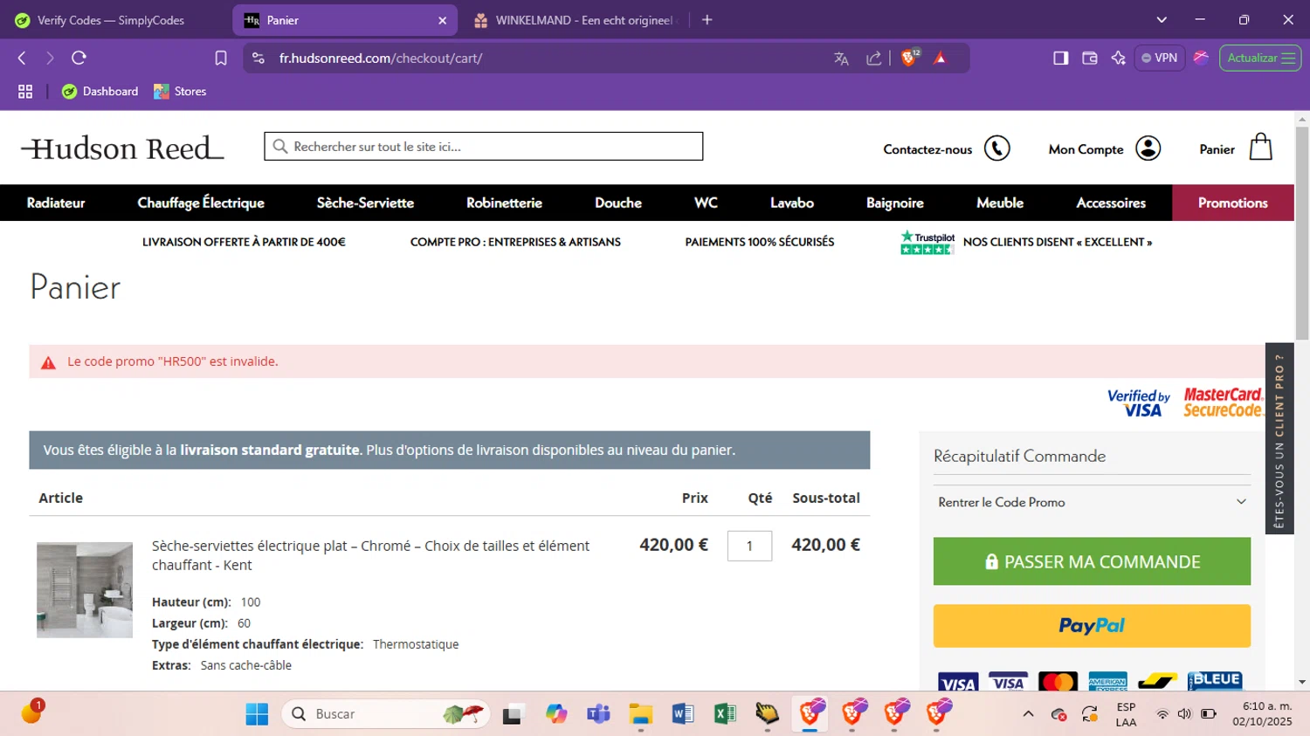The image size is (1310, 736).
Task: Click the share page icon
Action: [873, 58]
